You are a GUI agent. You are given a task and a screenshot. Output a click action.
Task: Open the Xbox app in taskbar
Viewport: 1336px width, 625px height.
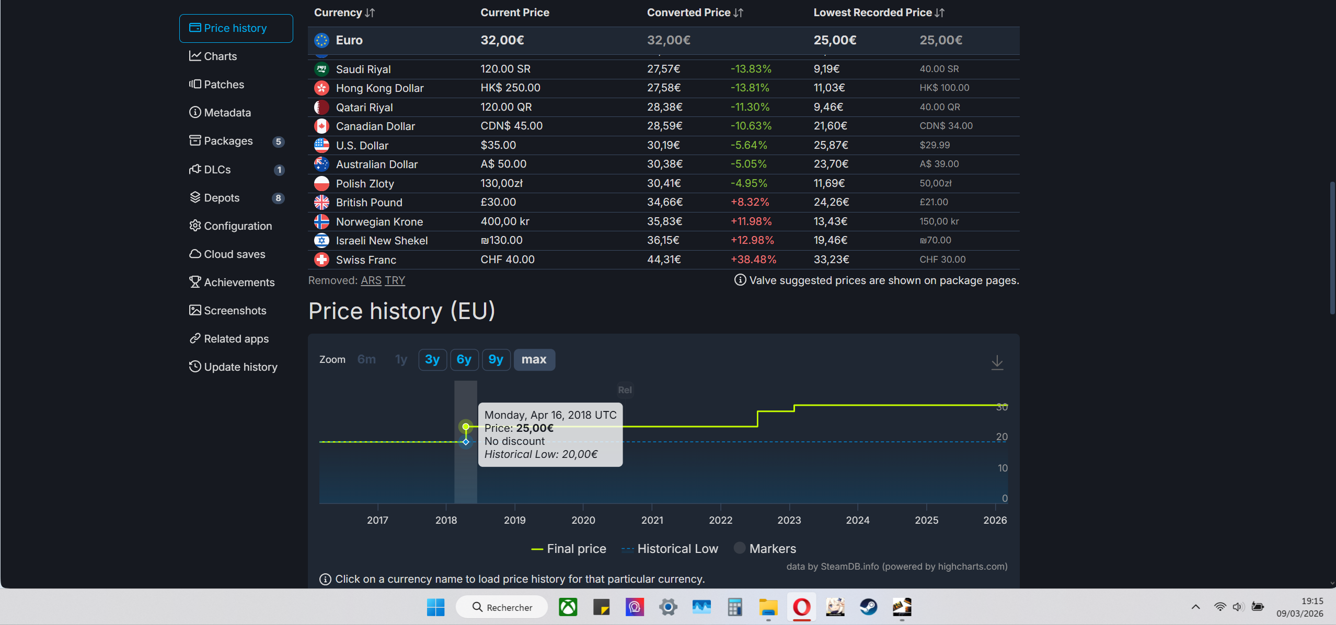[x=568, y=607]
